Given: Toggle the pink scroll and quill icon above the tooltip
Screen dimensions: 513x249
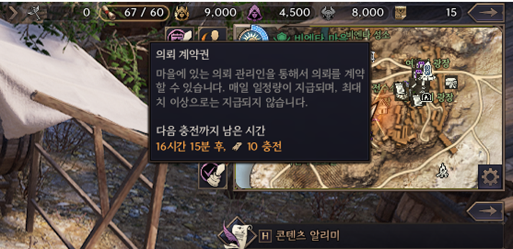Looking at the screenshot, I should tap(179, 35).
